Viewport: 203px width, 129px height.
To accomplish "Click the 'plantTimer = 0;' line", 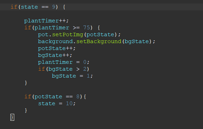I will 64,62.
